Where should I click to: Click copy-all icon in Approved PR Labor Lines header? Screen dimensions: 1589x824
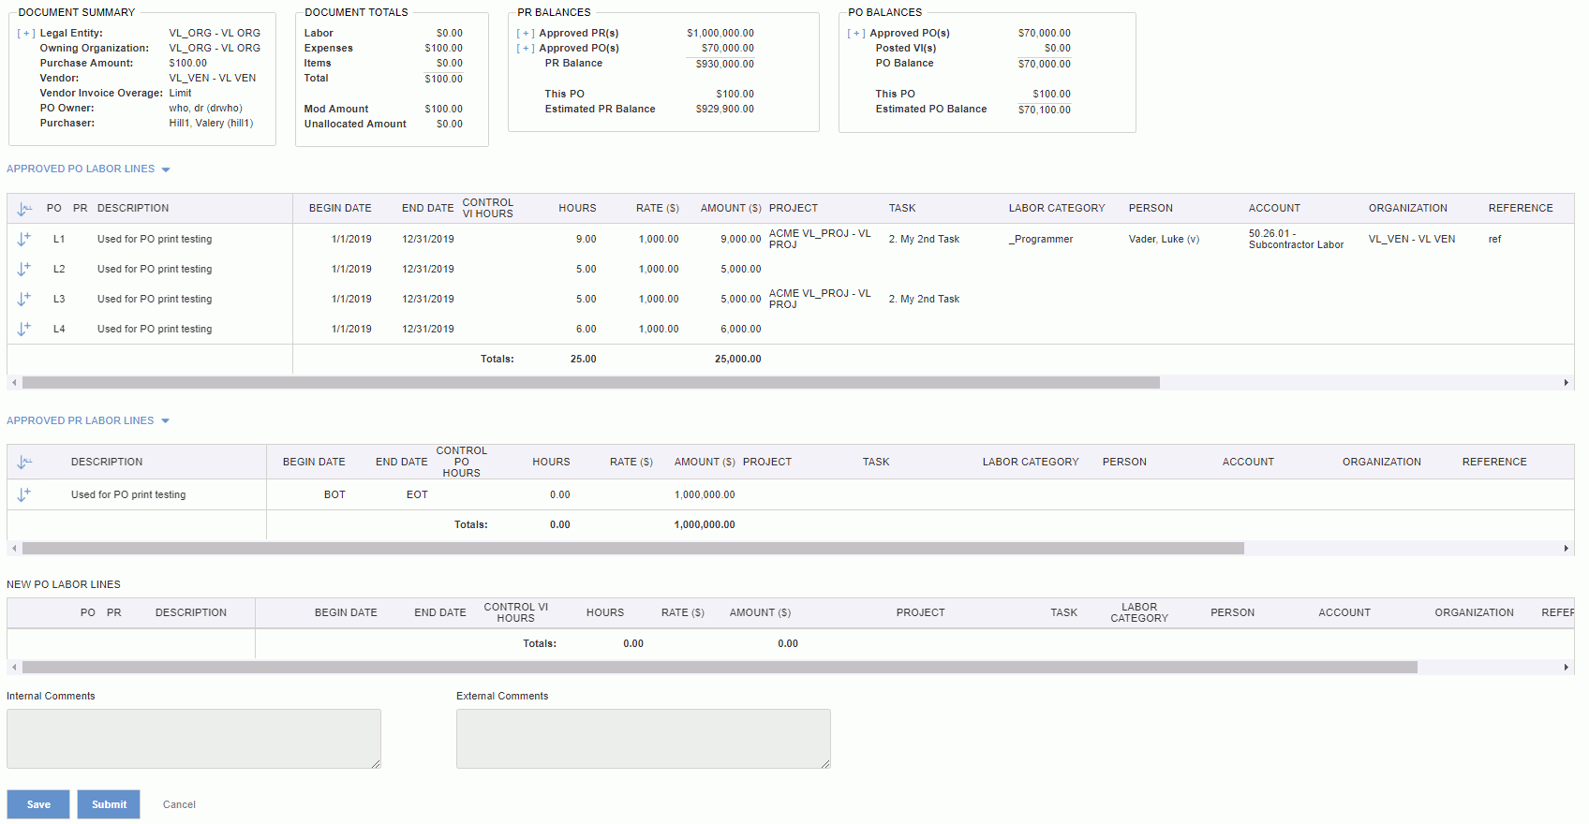pos(24,462)
